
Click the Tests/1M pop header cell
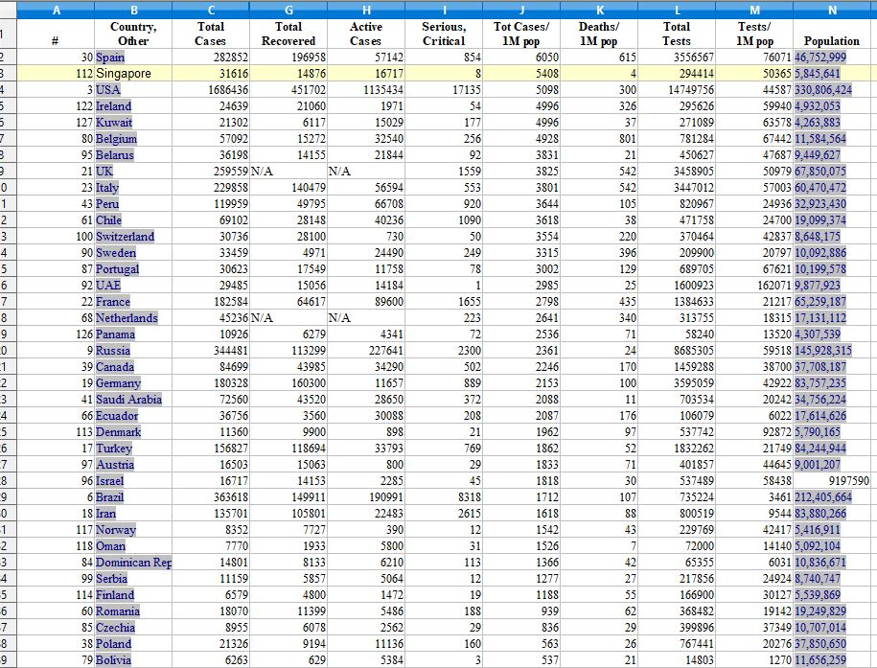click(752, 34)
